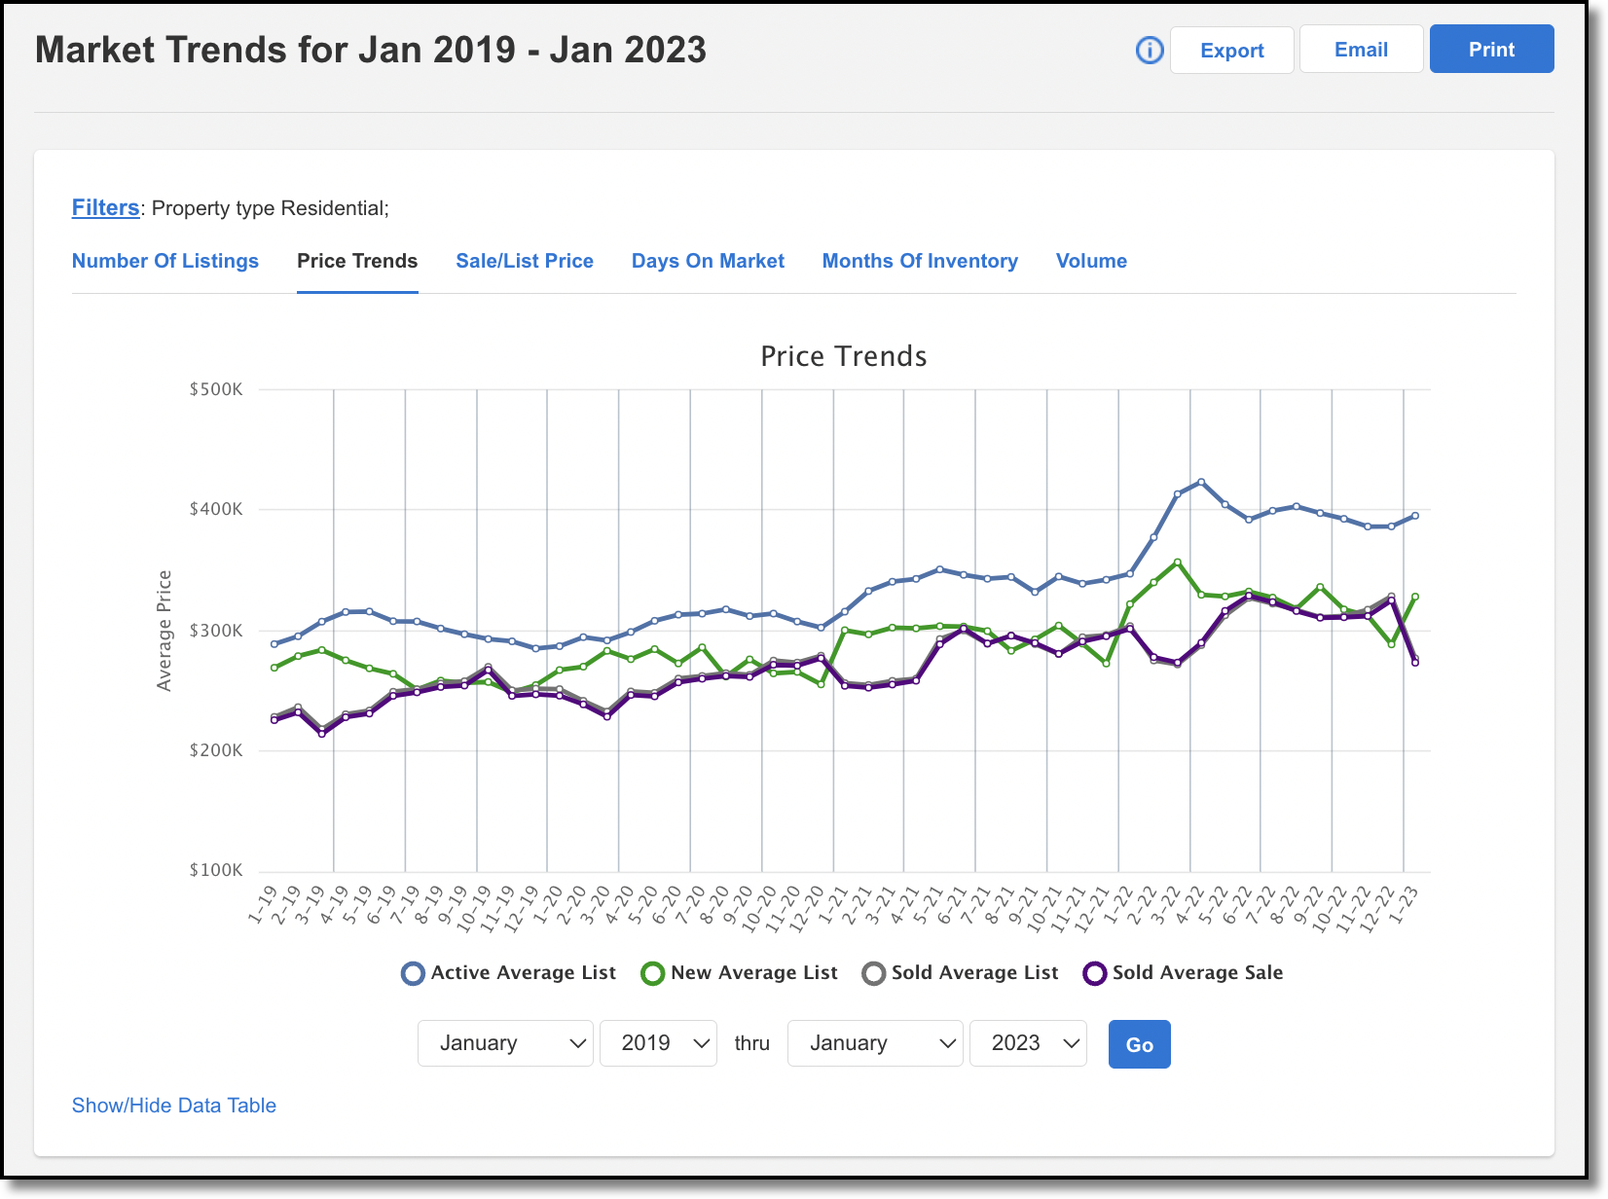Open the Filters link

coord(105,207)
